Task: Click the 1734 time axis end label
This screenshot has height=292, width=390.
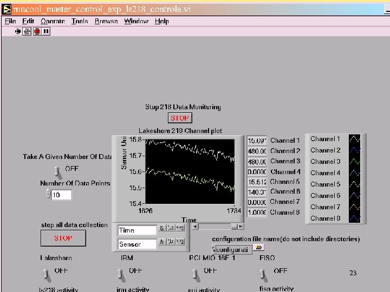Action: point(234,211)
